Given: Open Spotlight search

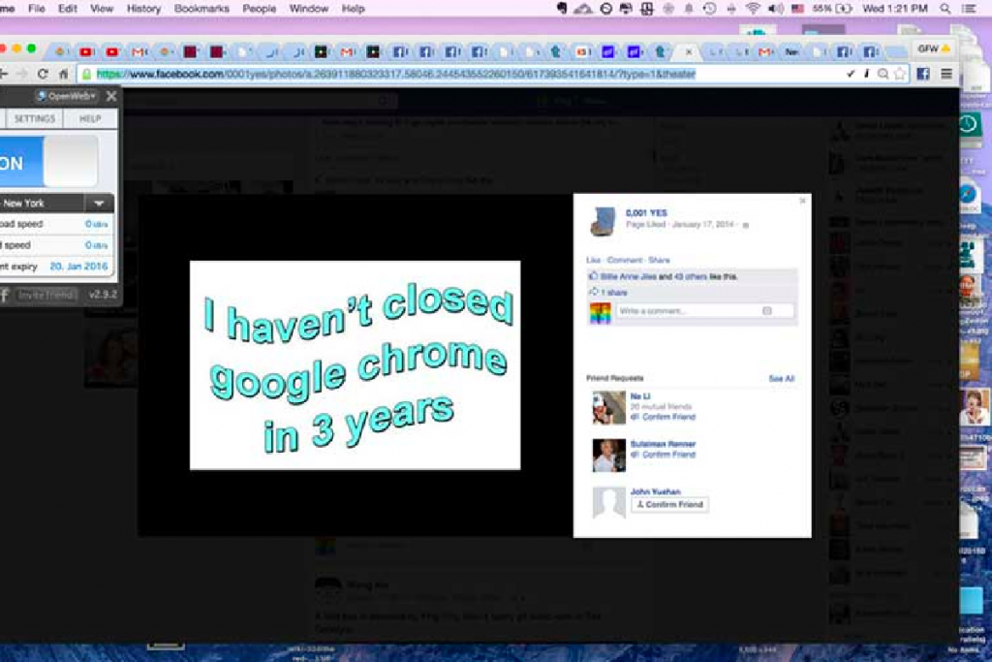Looking at the screenshot, I should tap(945, 9).
